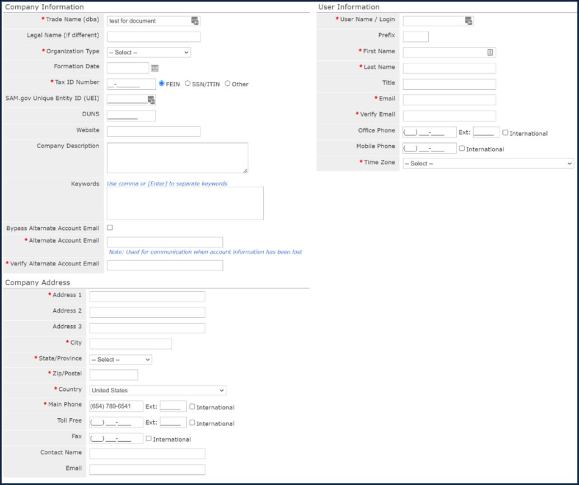
Task: Focus the Legal Name (if different) field
Action: pos(153,36)
